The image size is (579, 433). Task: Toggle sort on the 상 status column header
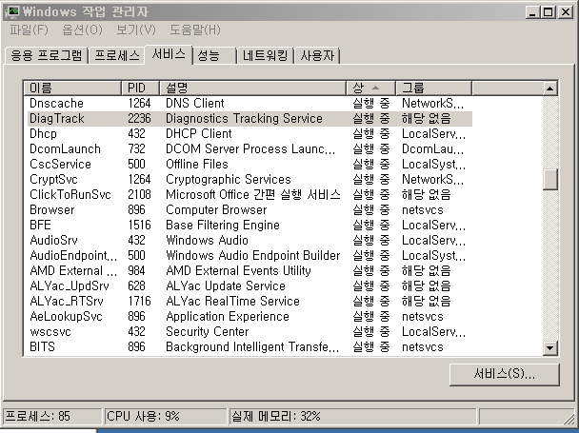point(370,88)
